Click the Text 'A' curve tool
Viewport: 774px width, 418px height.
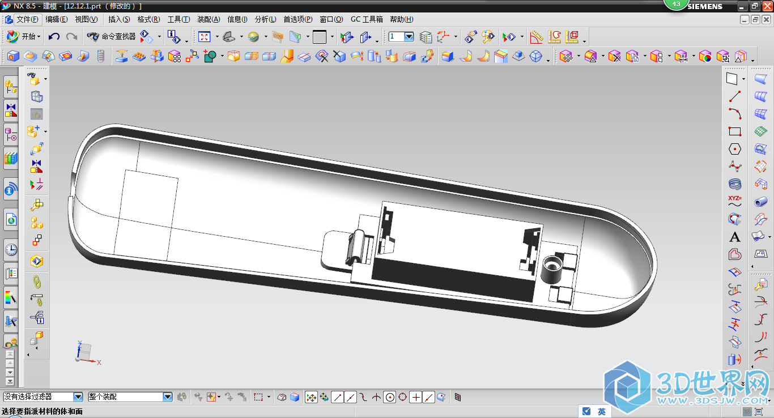[x=735, y=237]
